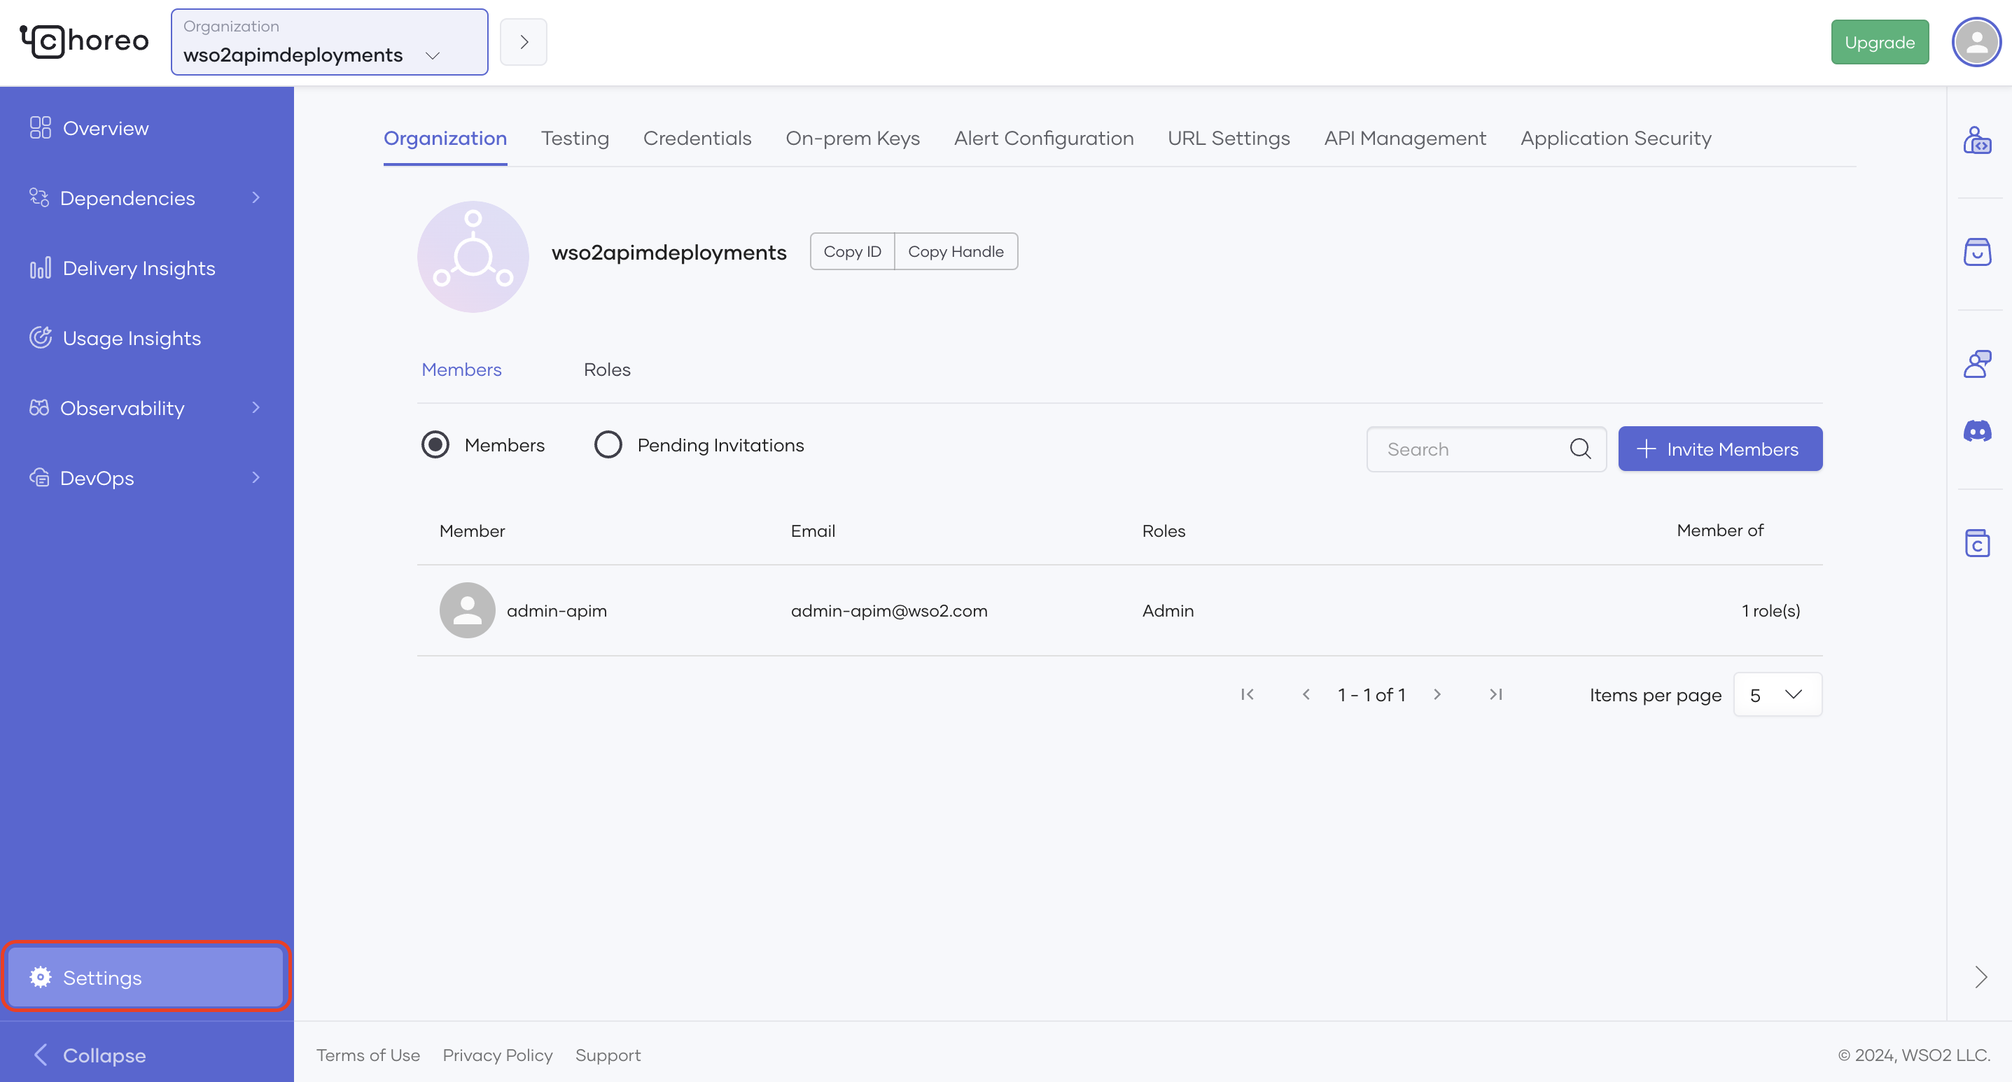Click the Copy Handle button
The width and height of the screenshot is (2012, 1082).
[x=955, y=251]
